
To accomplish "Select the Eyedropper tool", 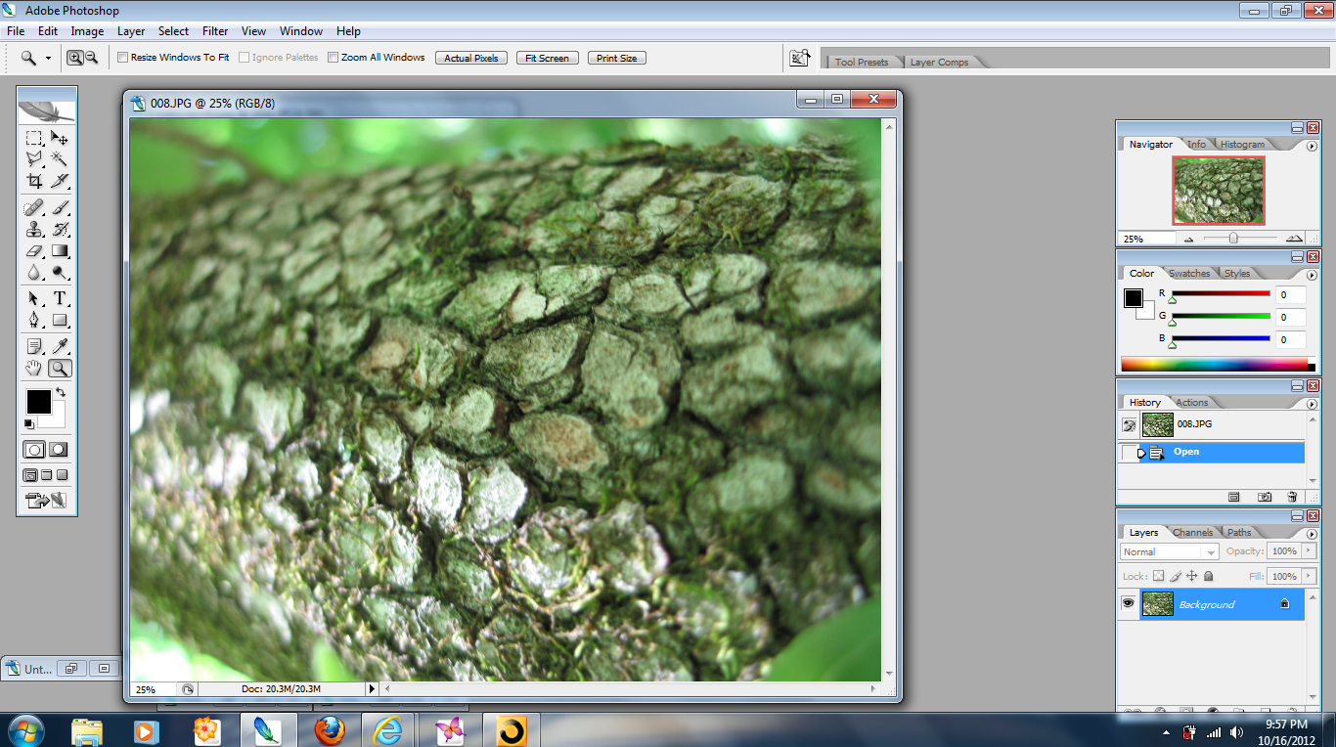I will tap(60, 346).
